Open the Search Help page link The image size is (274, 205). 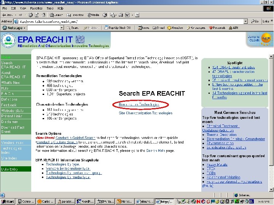pyautogui.click(x=156, y=151)
